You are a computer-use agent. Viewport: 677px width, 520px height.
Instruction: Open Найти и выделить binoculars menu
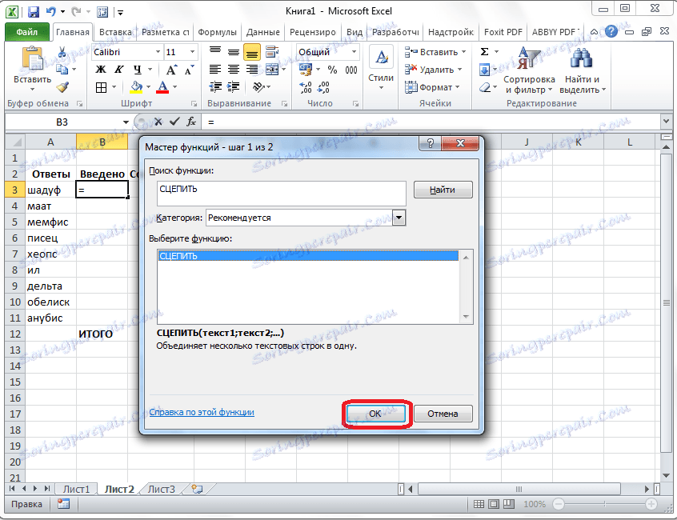(x=582, y=70)
